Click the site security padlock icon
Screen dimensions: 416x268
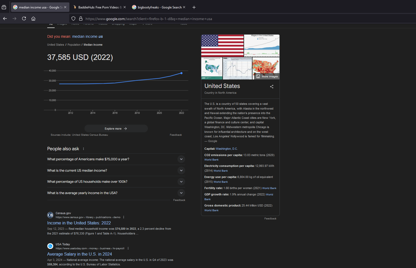(x=80, y=19)
